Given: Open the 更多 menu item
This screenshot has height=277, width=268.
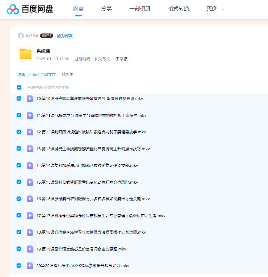Looking at the screenshot, I should tap(212, 9).
